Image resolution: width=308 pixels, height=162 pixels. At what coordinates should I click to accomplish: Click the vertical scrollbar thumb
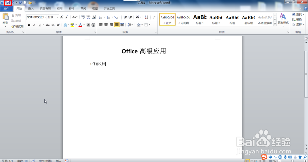[x=306, y=74]
